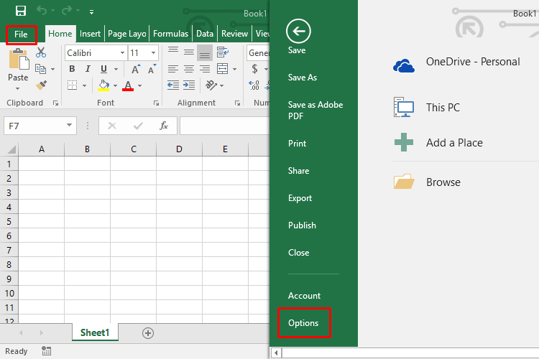Choose Save As in Backstage menu
Viewport: 539px width, 359px height.
pos(303,78)
